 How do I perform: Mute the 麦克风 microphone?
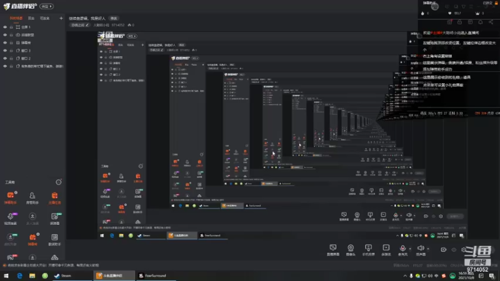(x=402, y=250)
